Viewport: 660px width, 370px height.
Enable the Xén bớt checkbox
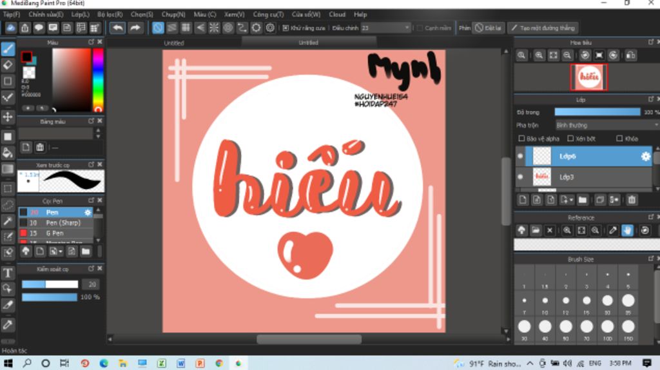570,139
